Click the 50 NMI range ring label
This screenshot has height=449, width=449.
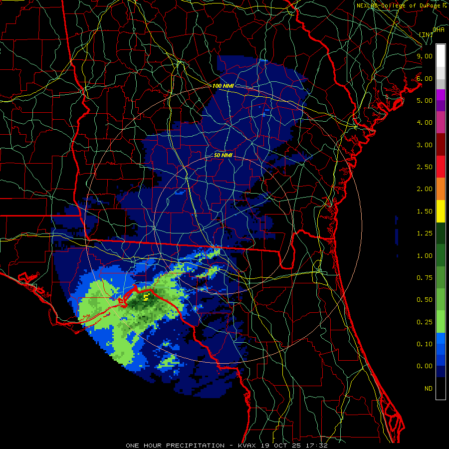tap(223, 155)
